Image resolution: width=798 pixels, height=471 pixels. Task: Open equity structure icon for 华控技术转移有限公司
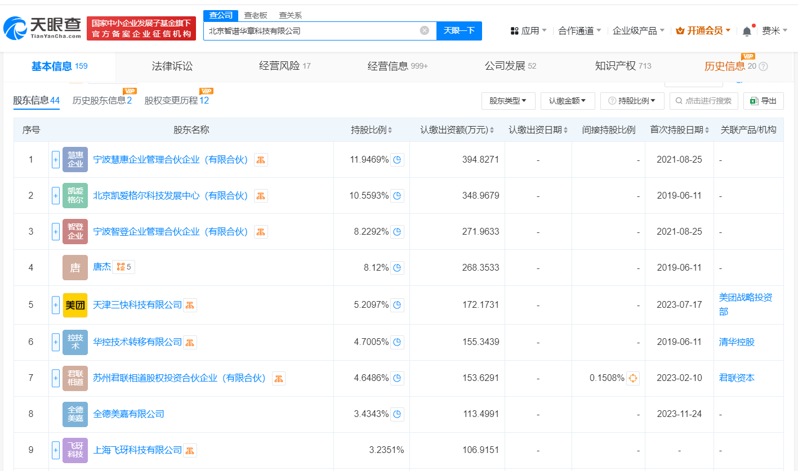point(190,342)
